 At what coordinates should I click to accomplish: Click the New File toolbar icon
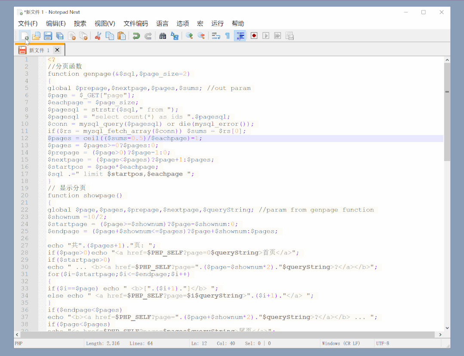coord(25,36)
